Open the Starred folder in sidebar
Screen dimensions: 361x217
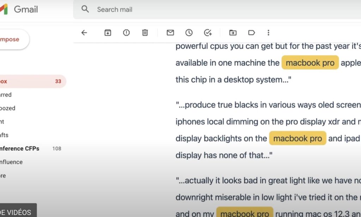coord(6,95)
